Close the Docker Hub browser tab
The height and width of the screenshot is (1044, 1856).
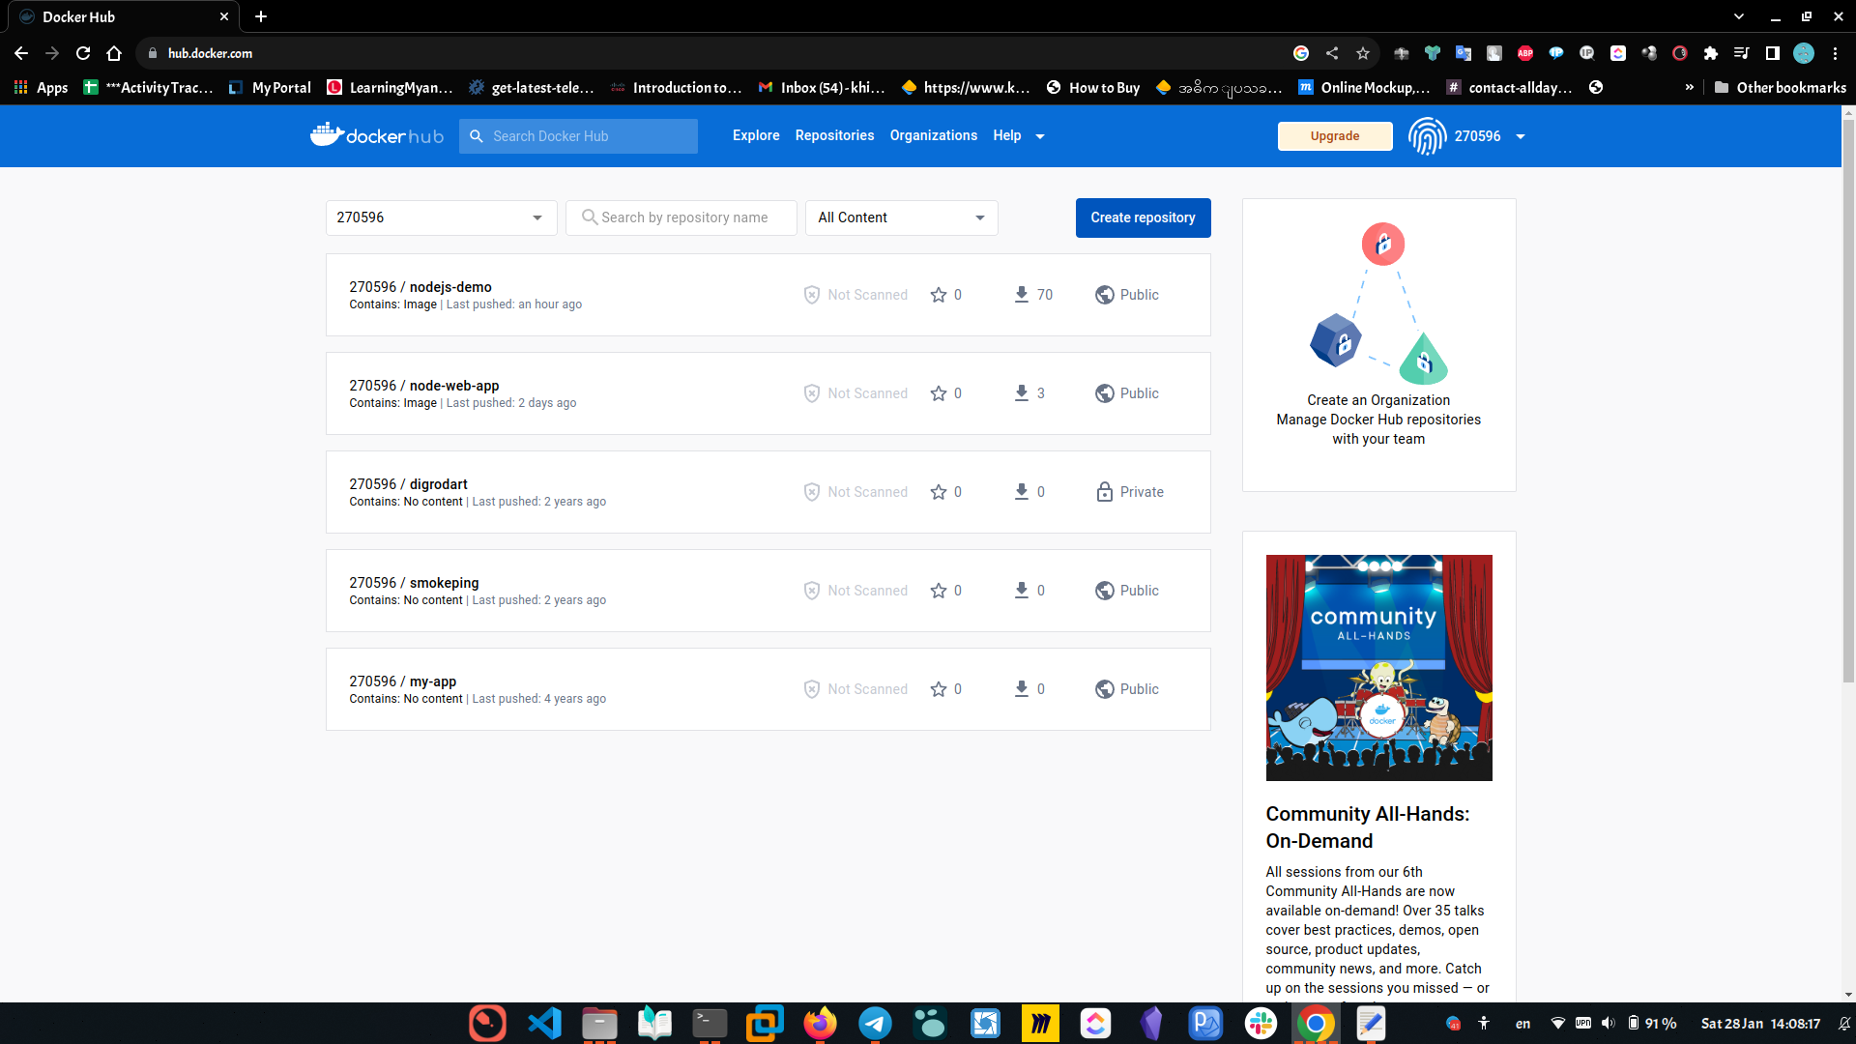pyautogui.click(x=223, y=16)
